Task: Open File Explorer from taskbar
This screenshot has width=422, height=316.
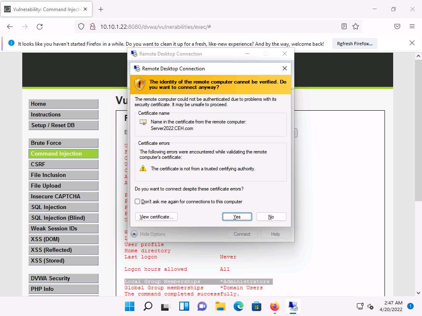Action: point(220,306)
